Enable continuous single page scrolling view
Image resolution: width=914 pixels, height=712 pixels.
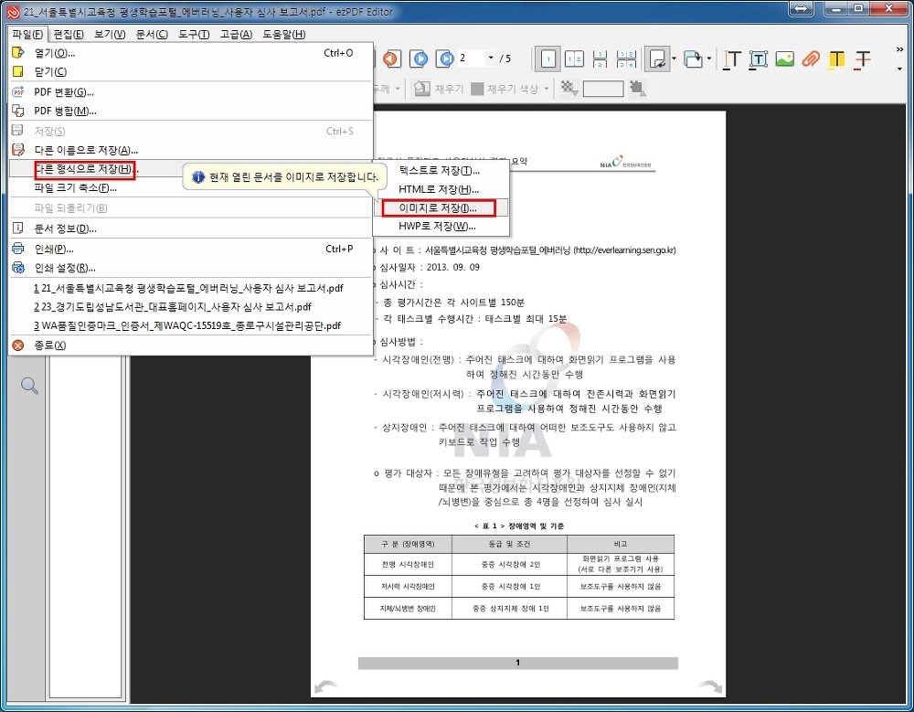600,58
